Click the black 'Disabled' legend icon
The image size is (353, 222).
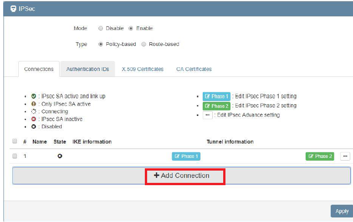(34, 126)
